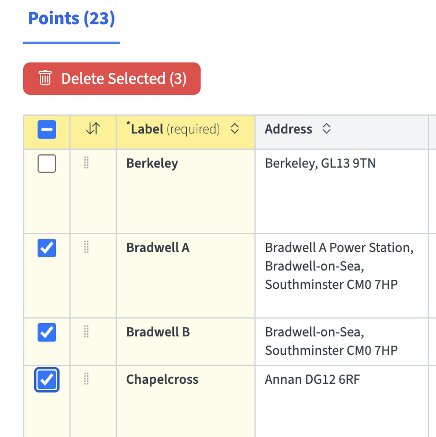Screen dimensions: 436x437
Task: Click the drag handle for Chapelcross row
Action: pyautogui.click(x=86, y=379)
